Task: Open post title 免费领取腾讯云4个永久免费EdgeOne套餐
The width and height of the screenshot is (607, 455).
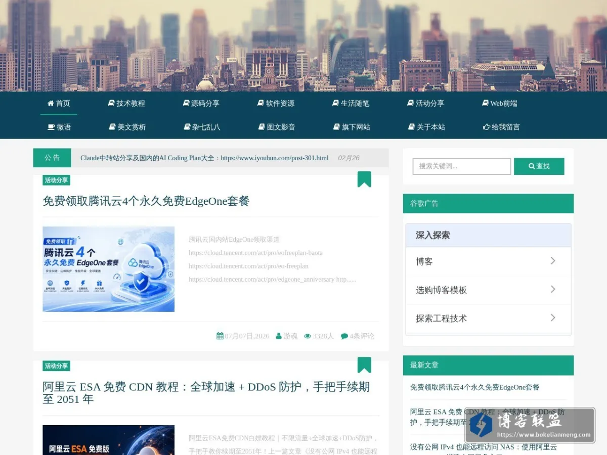Action: (x=146, y=201)
